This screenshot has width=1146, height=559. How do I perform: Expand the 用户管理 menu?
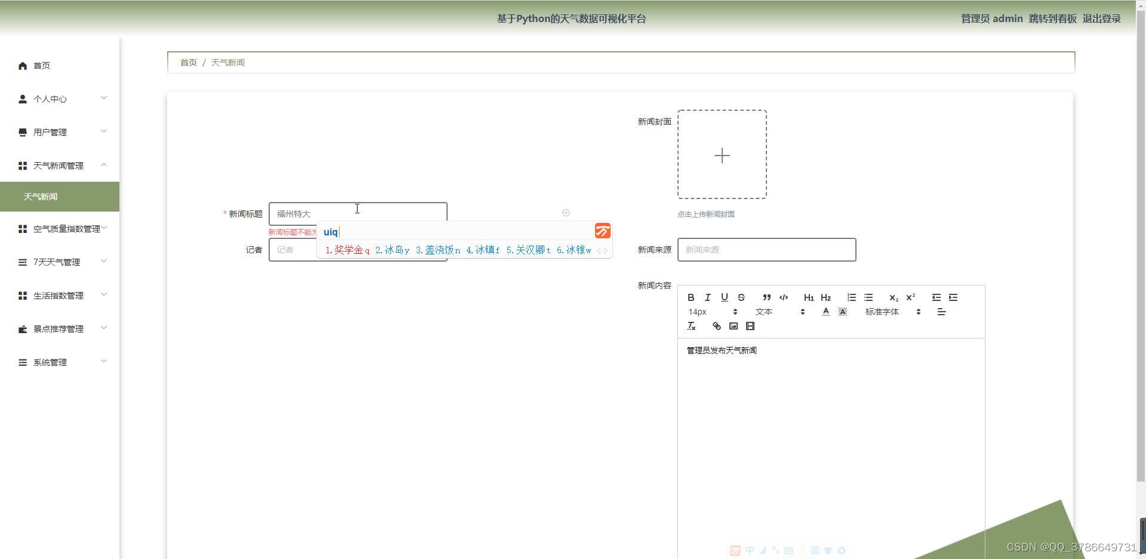pos(60,132)
